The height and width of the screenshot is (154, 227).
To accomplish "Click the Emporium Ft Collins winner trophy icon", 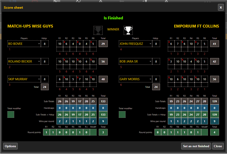I will point(128,30).
